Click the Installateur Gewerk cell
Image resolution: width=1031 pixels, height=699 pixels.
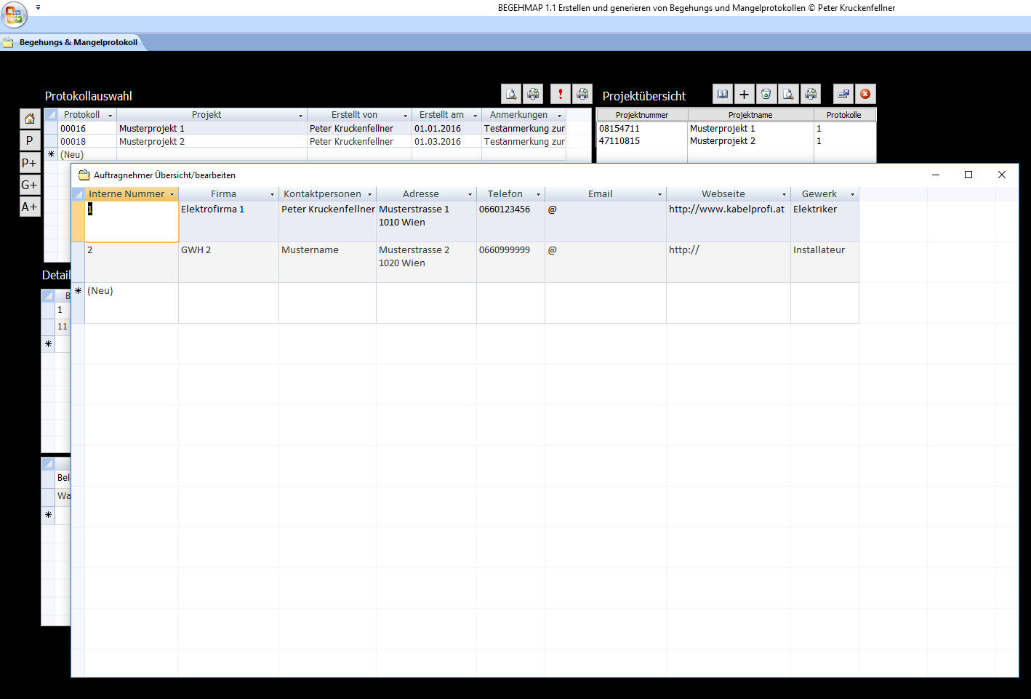[825, 262]
